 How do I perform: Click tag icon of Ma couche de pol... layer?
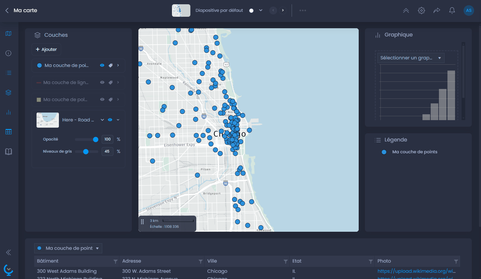[x=110, y=99]
